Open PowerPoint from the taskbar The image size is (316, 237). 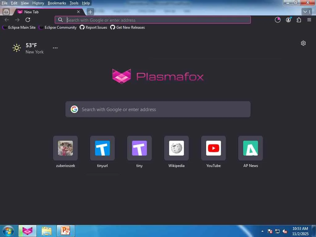point(66,231)
